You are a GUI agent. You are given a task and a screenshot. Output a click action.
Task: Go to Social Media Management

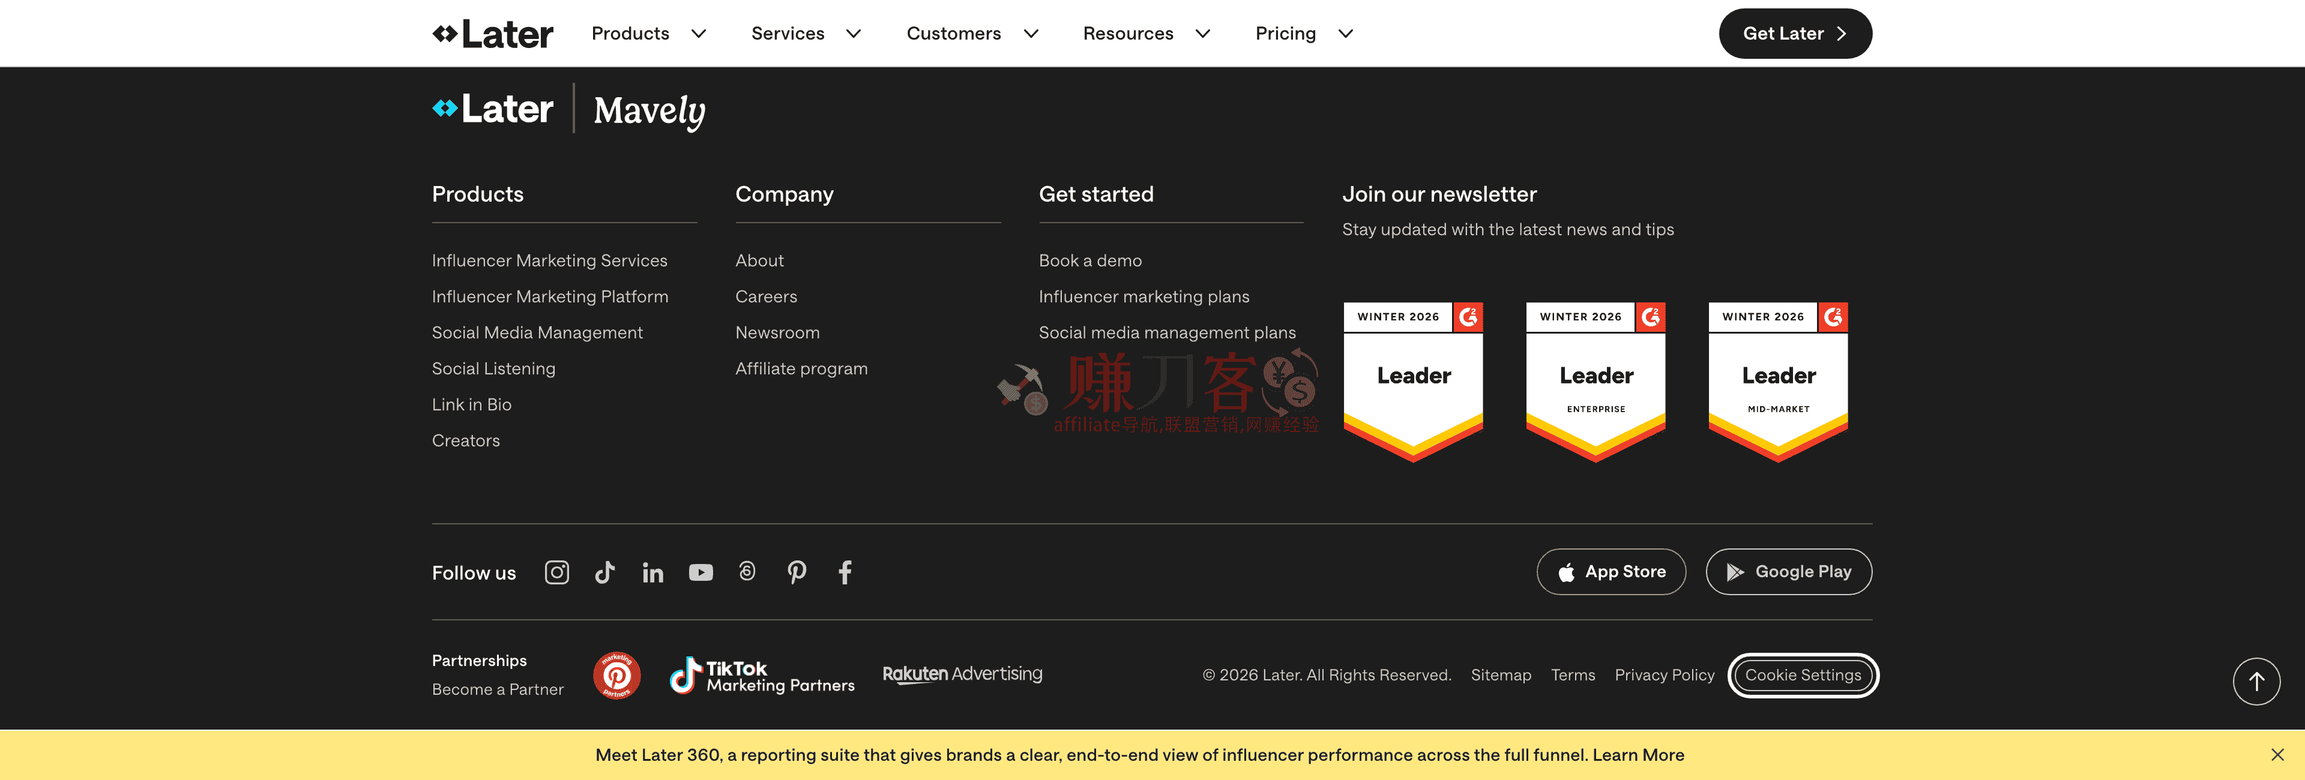coord(537,333)
